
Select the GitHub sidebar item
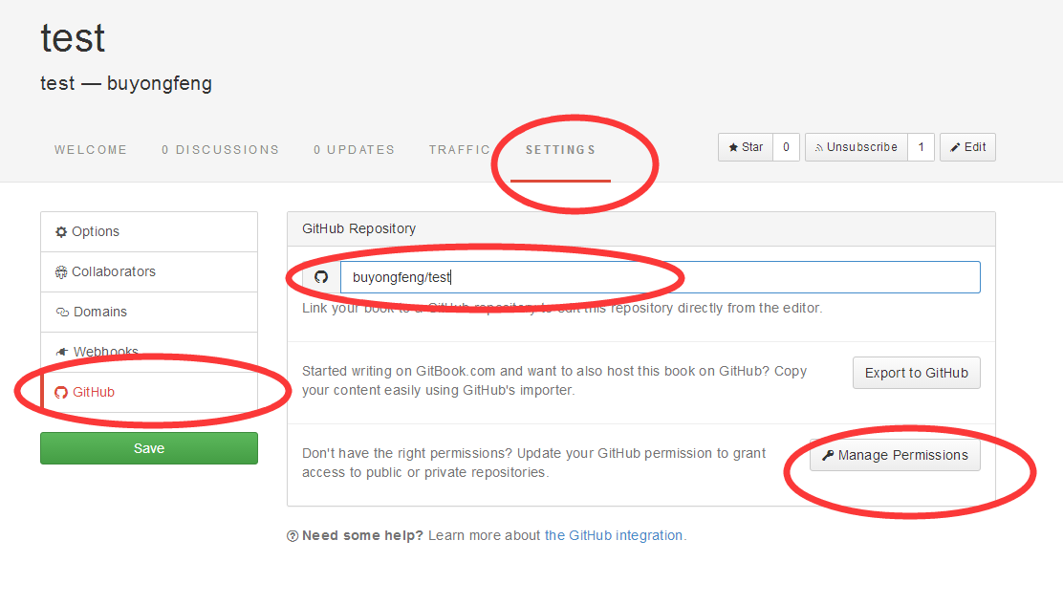coord(94,392)
